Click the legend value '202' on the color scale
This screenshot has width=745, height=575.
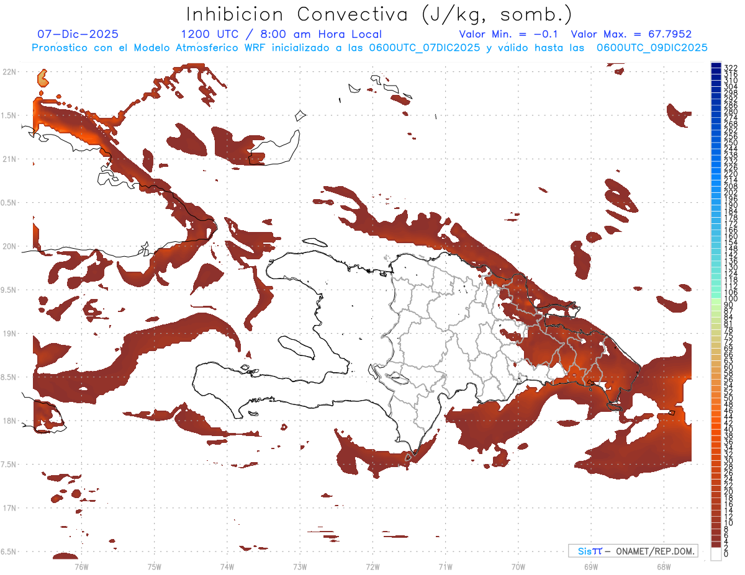click(x=731, y=192)
